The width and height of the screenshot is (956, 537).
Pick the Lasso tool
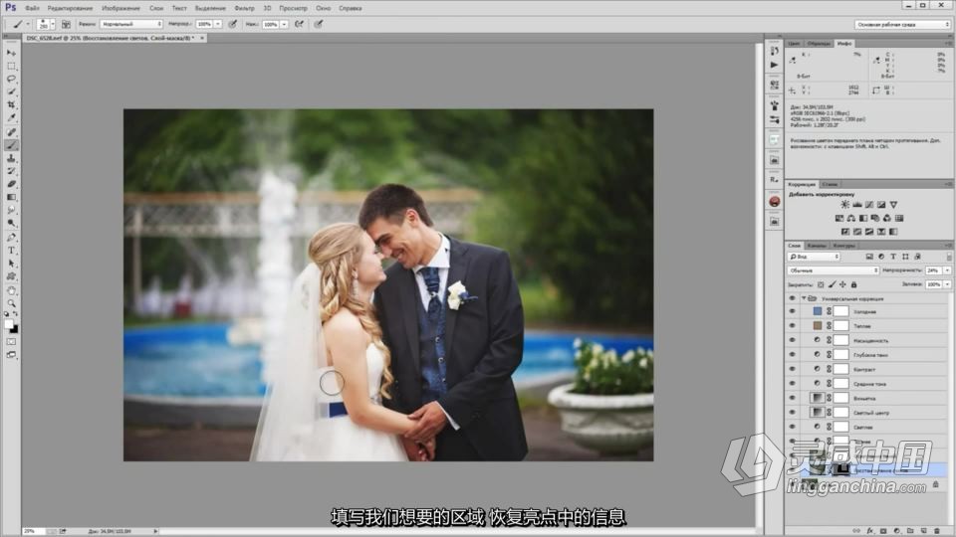pos(11,80)
